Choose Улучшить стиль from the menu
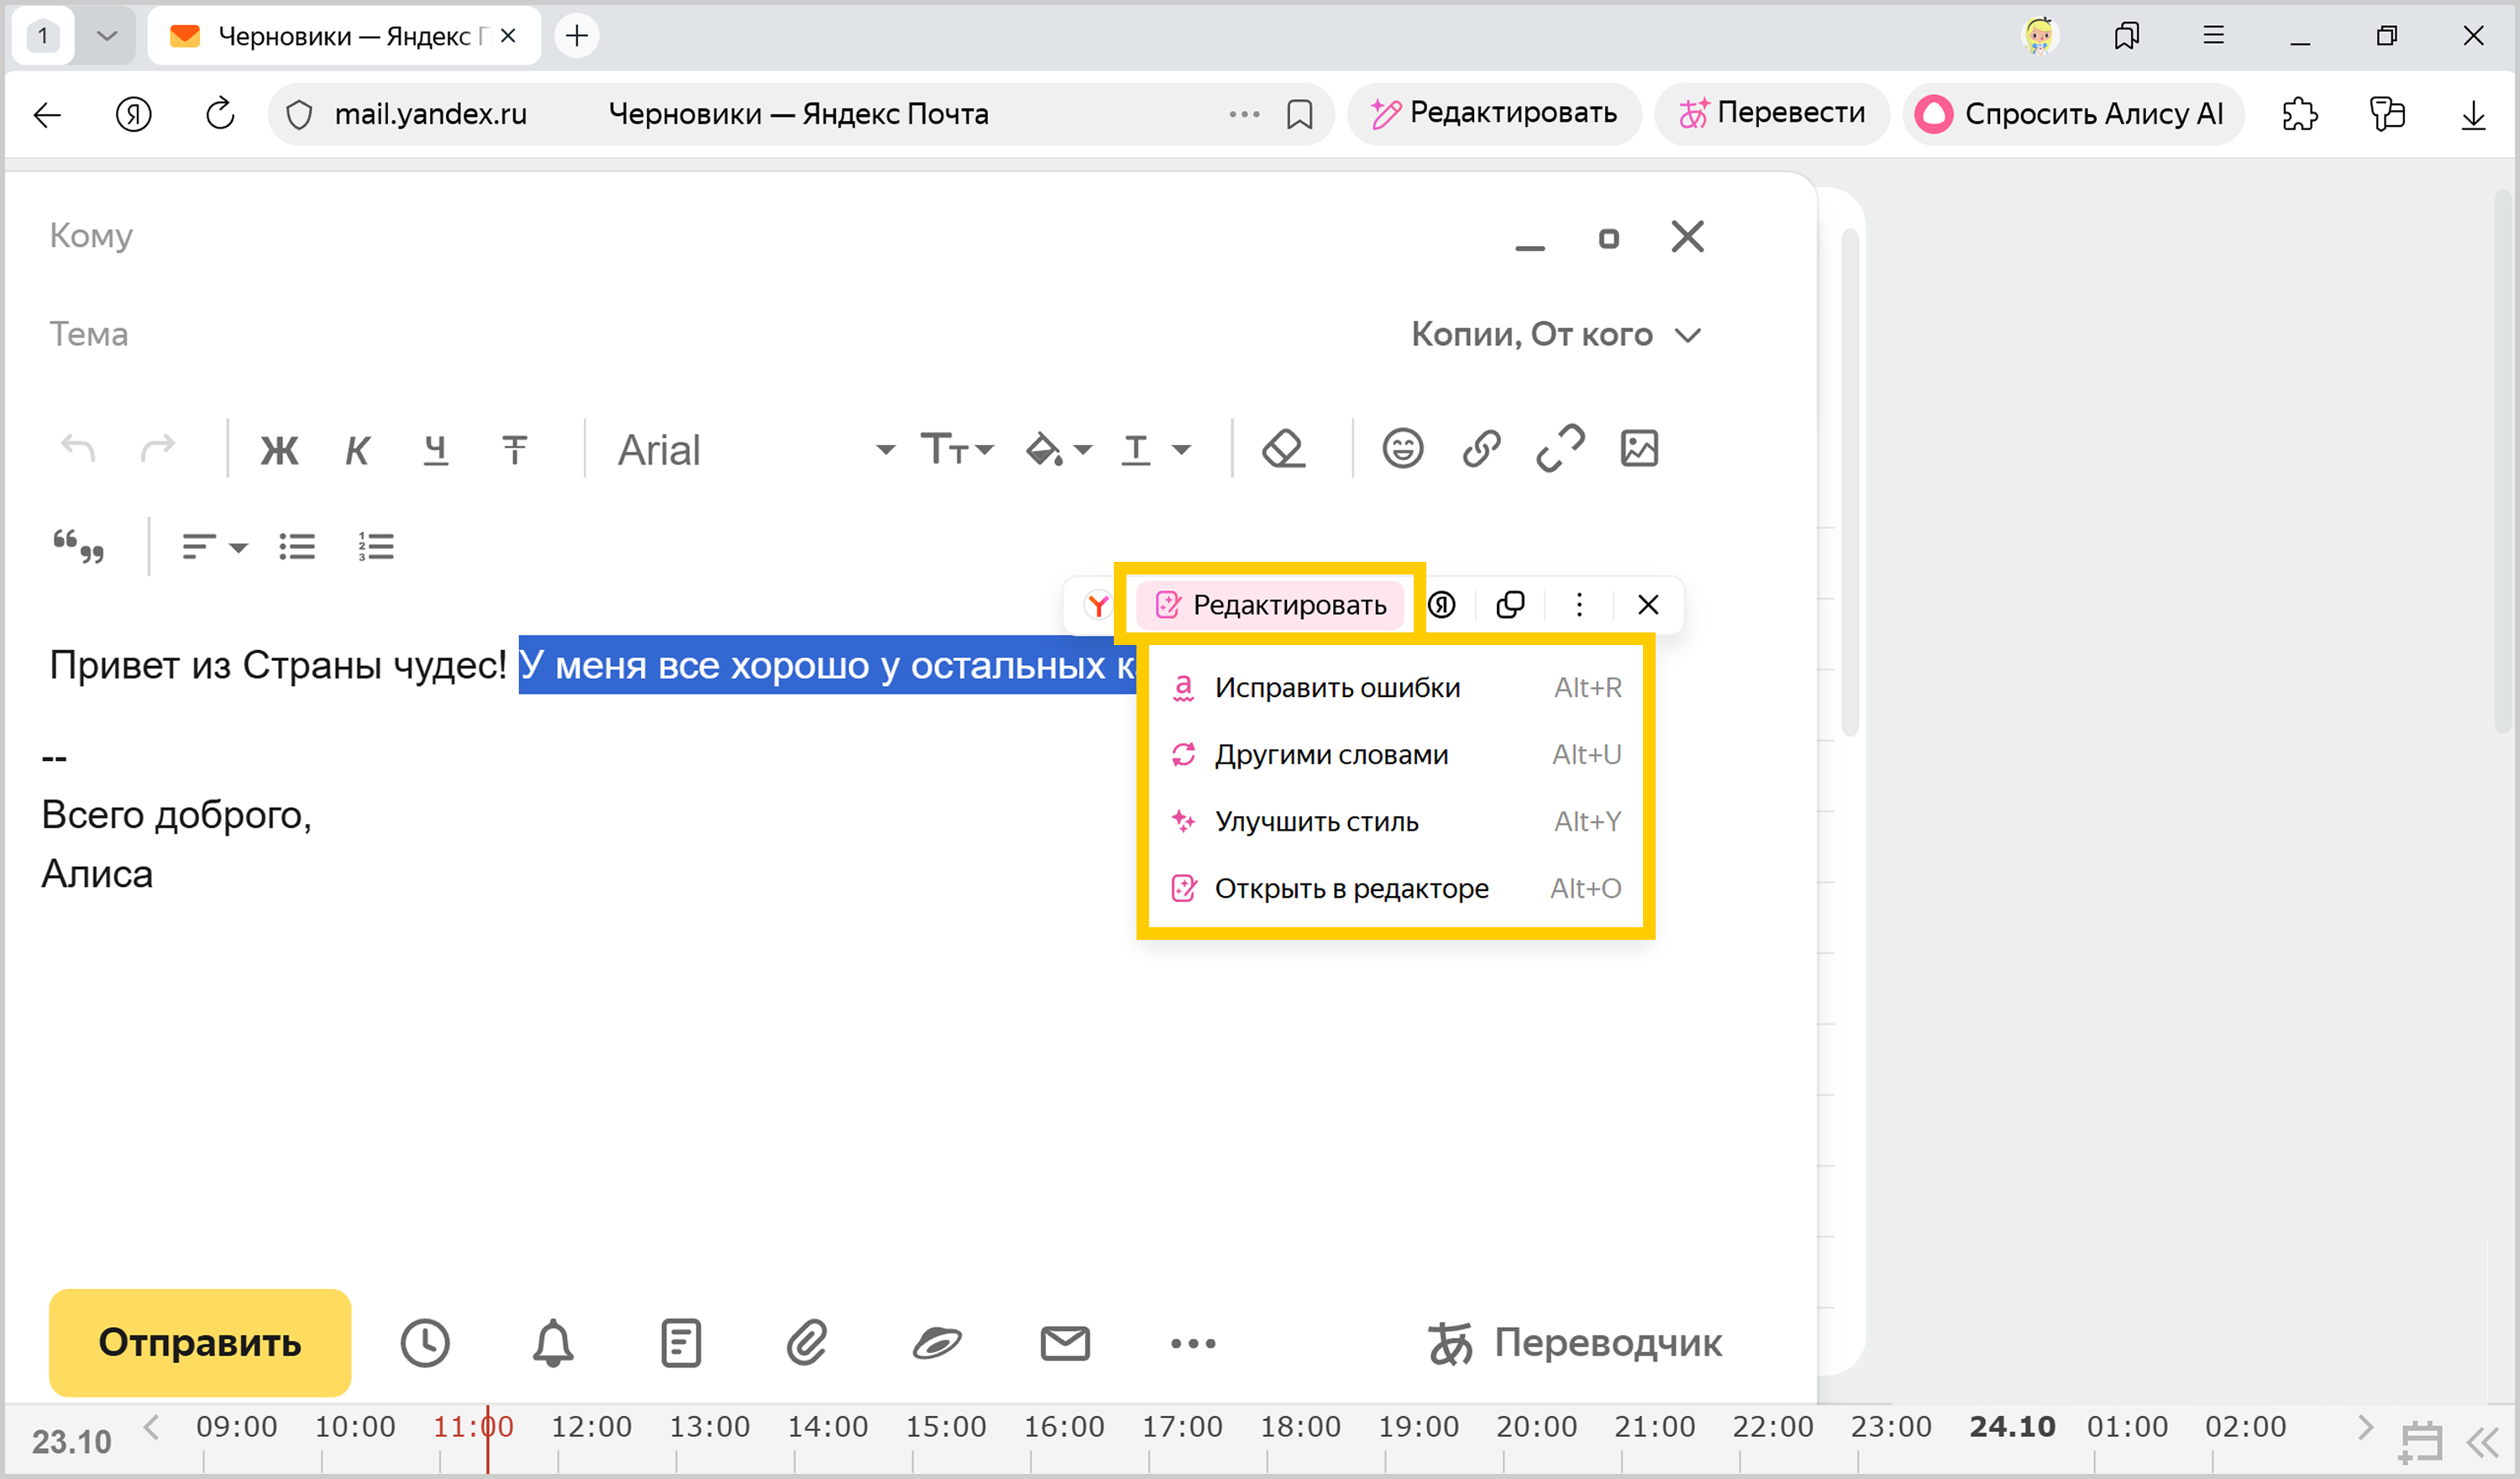The height and width of the screenshot is (1479, 2520). [x=1316, y=822]
